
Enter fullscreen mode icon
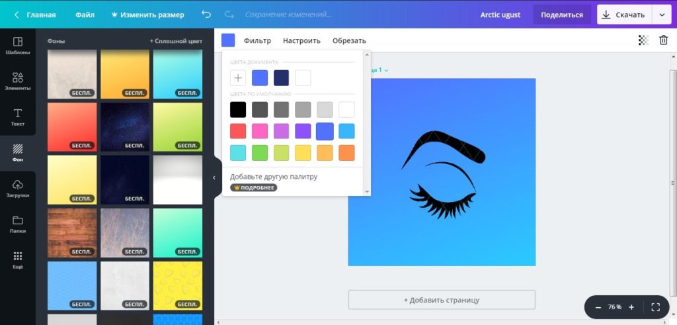pos(655,307)
